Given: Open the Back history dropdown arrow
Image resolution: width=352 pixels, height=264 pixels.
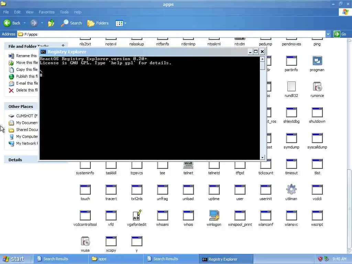Looking at the screenshot, I should 24,23.
